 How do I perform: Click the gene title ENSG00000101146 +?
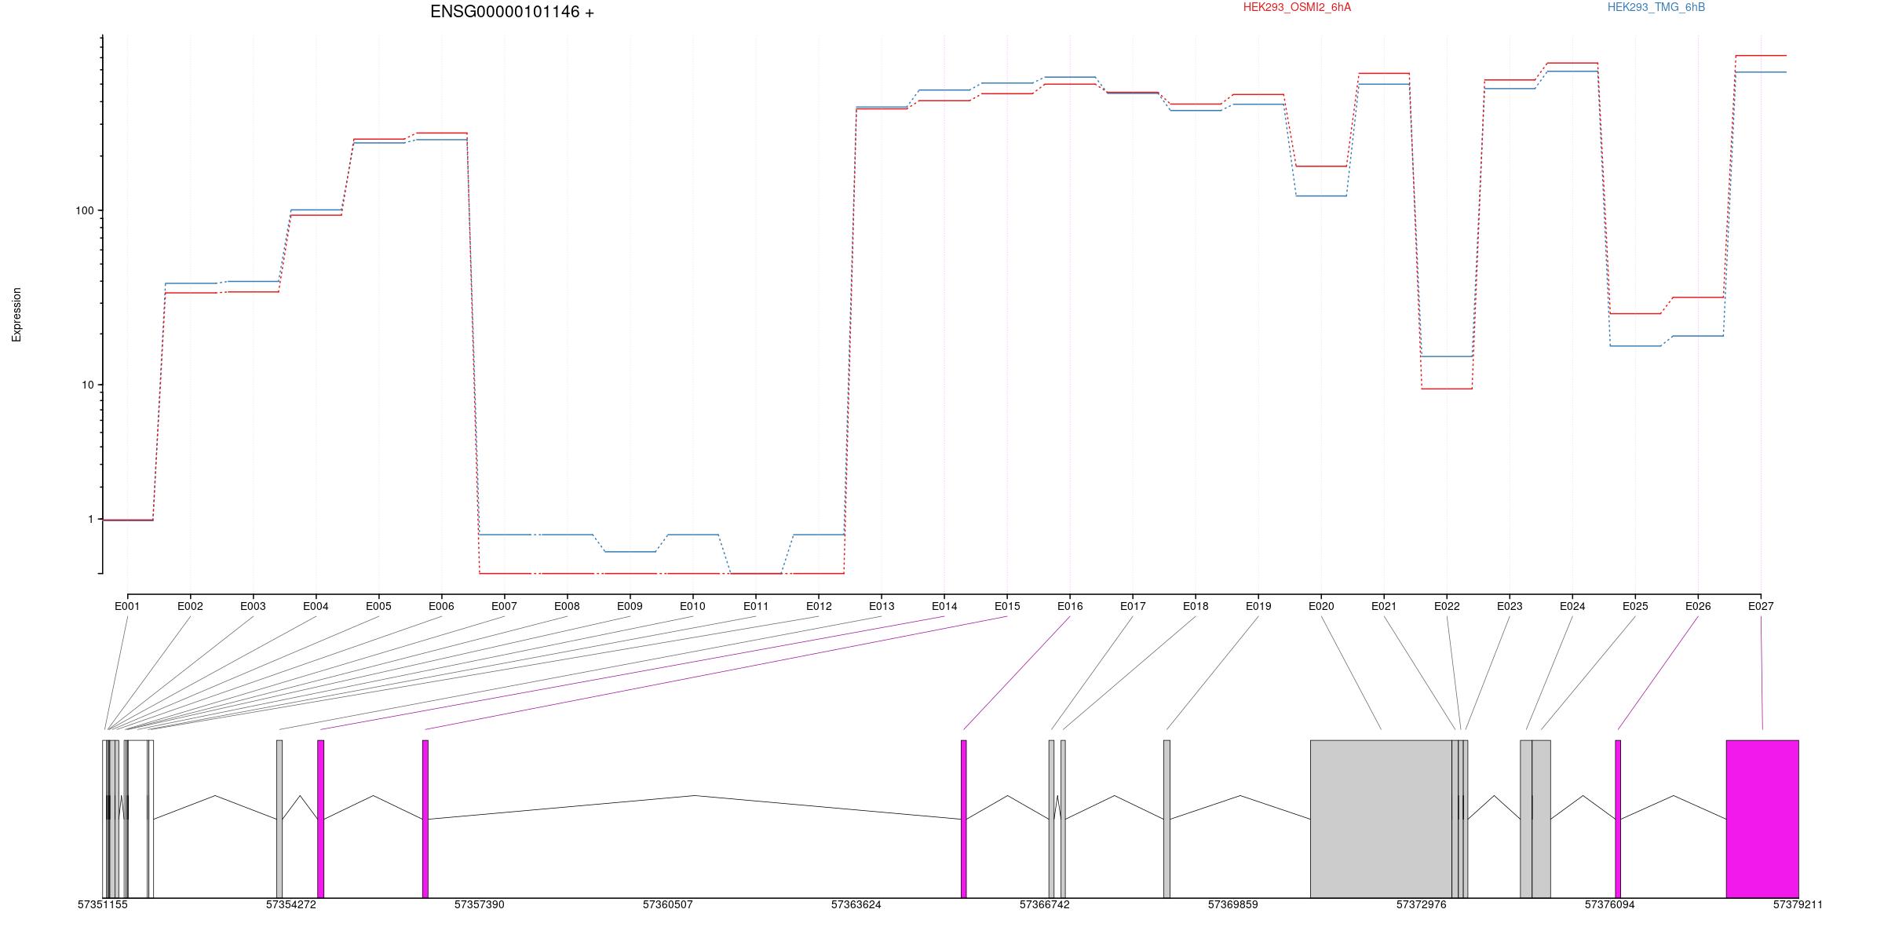tap(512, 12)
